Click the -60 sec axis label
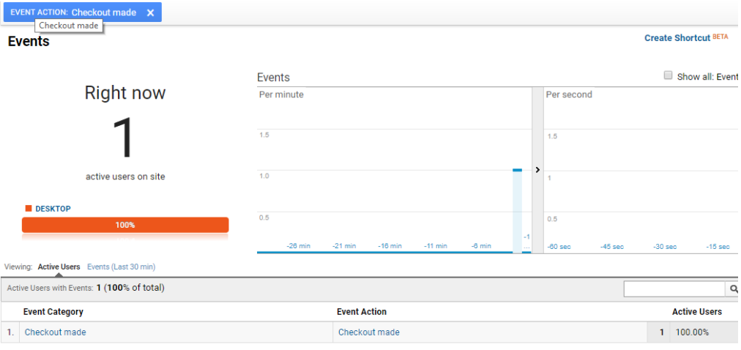The height and width of the screenshot is (350, 741). coord(559,247)
